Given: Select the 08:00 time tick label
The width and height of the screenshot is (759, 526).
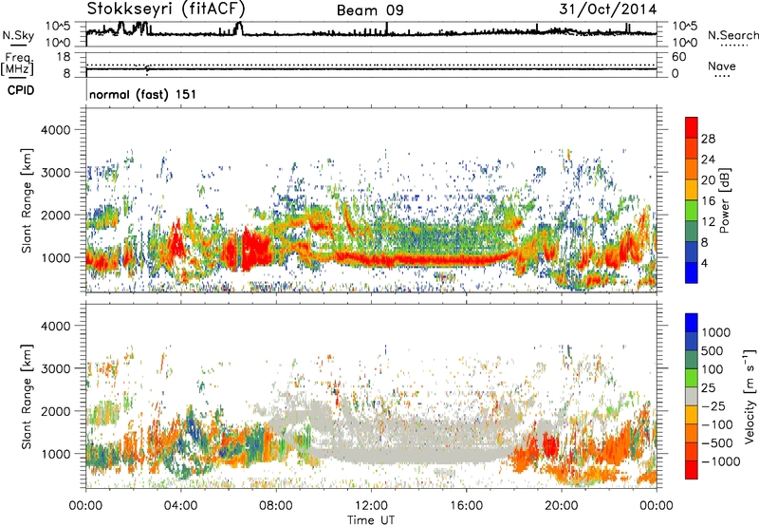Looking at the screenshot, I should [276, 506].
